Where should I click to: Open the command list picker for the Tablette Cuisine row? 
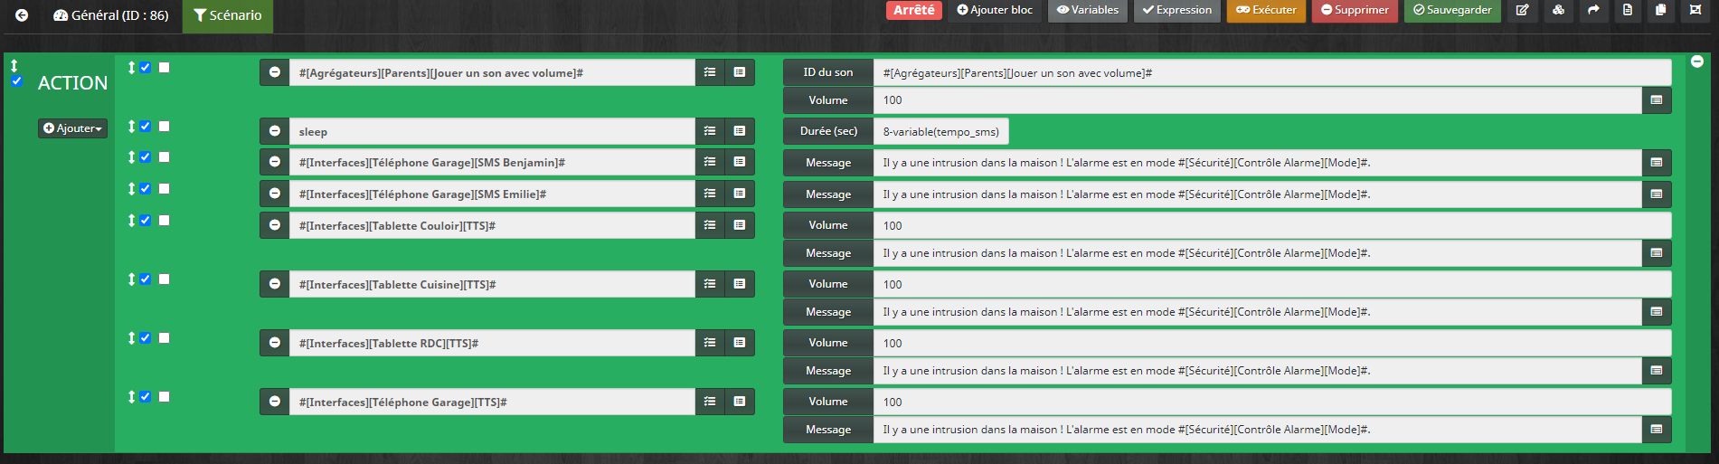tap(740, 284)
